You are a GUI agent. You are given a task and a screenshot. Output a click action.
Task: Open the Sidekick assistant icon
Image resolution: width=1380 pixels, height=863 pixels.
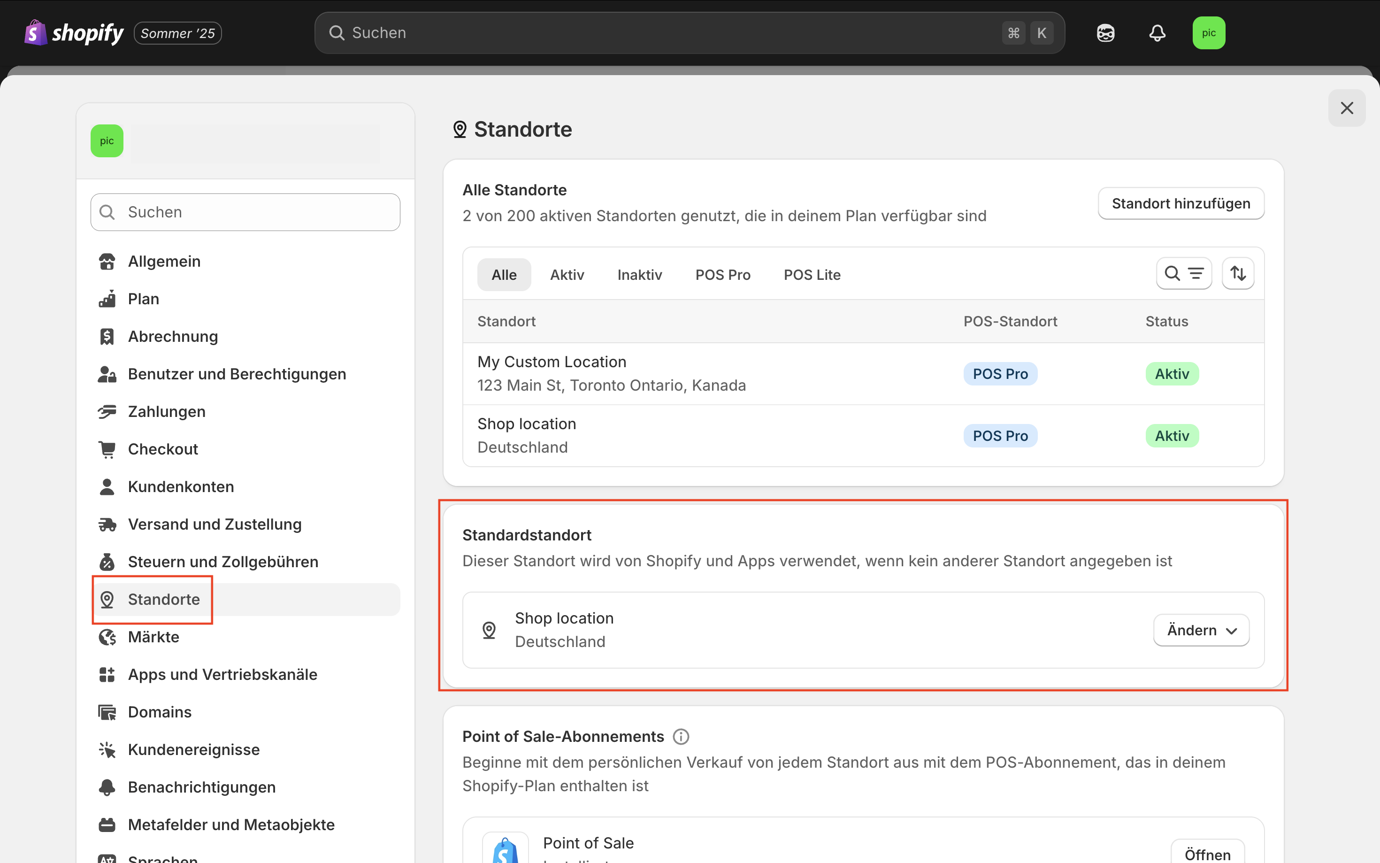coord(1105,33)
